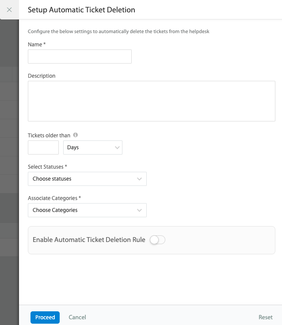Screen dimensions: 282x325
Task: Click the Tickets older than number field
Action: click(43, 147)
